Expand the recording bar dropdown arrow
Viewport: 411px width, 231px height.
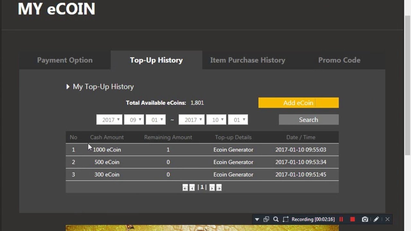tap(257, 219)
